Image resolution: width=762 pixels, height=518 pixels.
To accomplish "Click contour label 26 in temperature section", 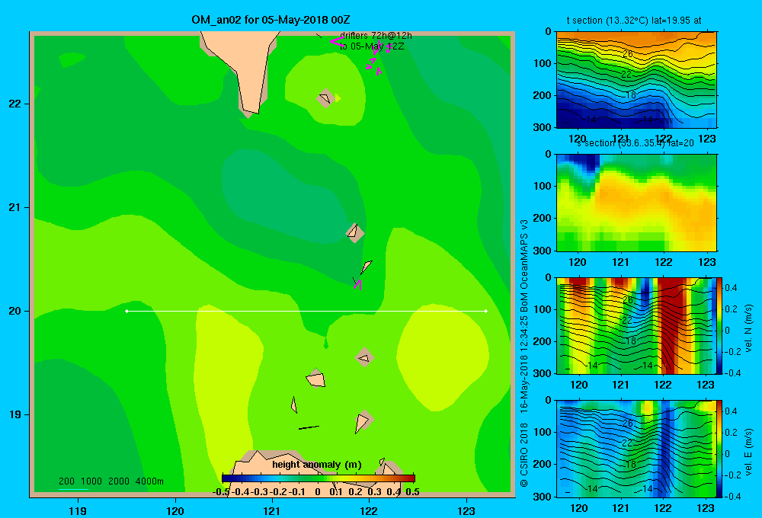I will pos(627,53).
